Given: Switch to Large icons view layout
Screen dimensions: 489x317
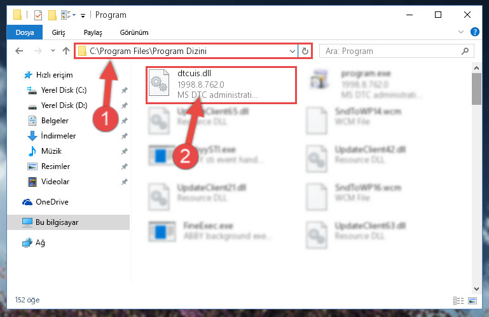Looking at the screenshot, I should point(472,300).
